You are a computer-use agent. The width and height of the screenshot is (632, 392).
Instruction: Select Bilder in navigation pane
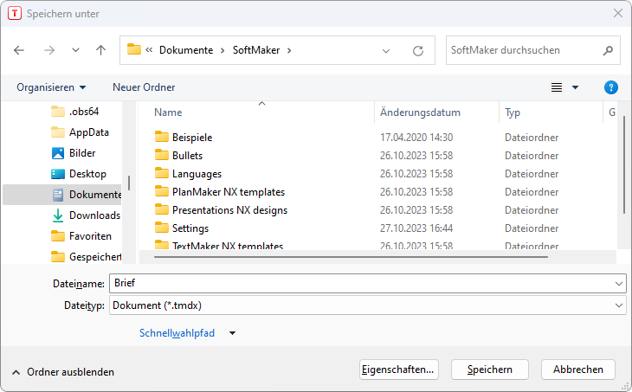[74, 153]
